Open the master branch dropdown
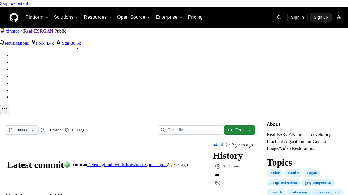This screenshot has width=348, height=195. tap(21, 130)
